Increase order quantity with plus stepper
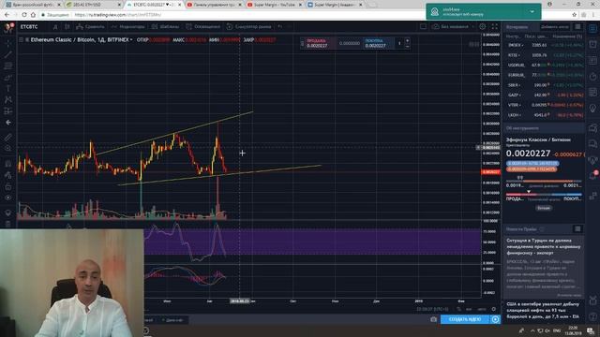 point(407,40)
